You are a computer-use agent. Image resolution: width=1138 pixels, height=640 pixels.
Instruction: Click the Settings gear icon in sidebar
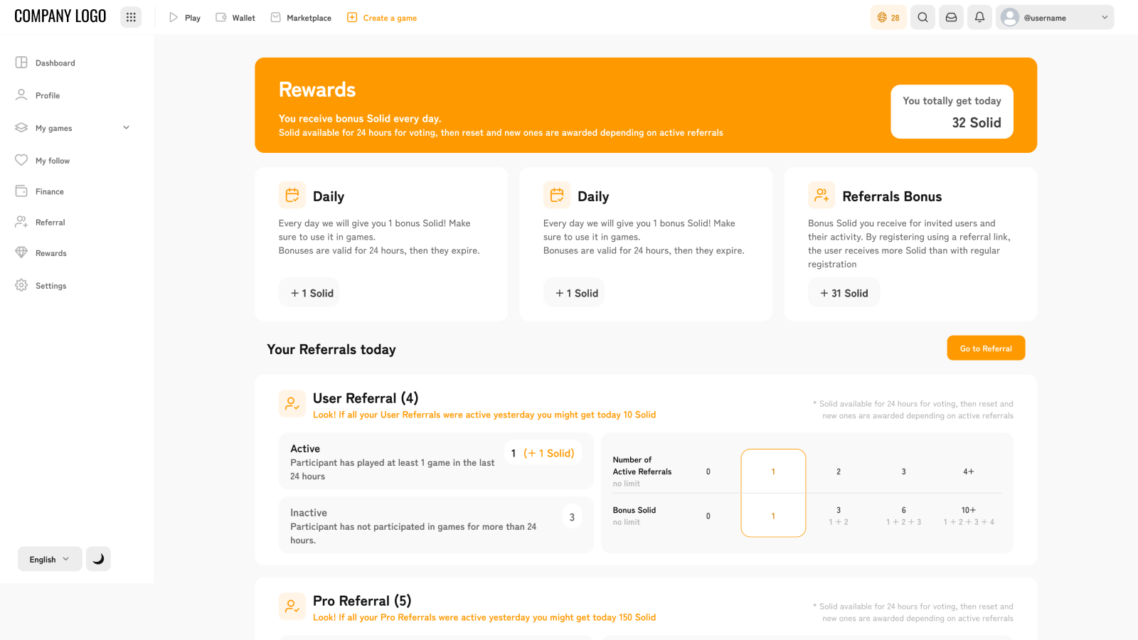[x=21, y=285]
